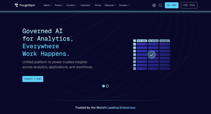This screenshot has height=114, width=211.
Task: Open the site search magnifier
Action: click(160, 5)
